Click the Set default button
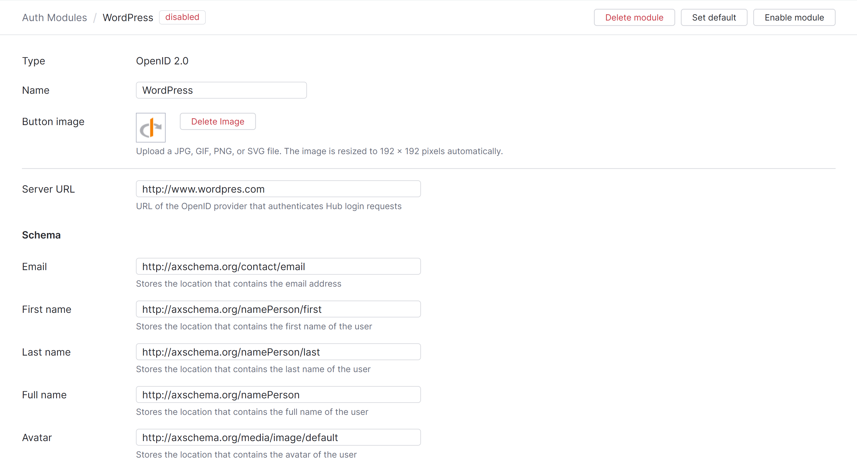Screen dimensions: 857x463 tap(714, 17)
